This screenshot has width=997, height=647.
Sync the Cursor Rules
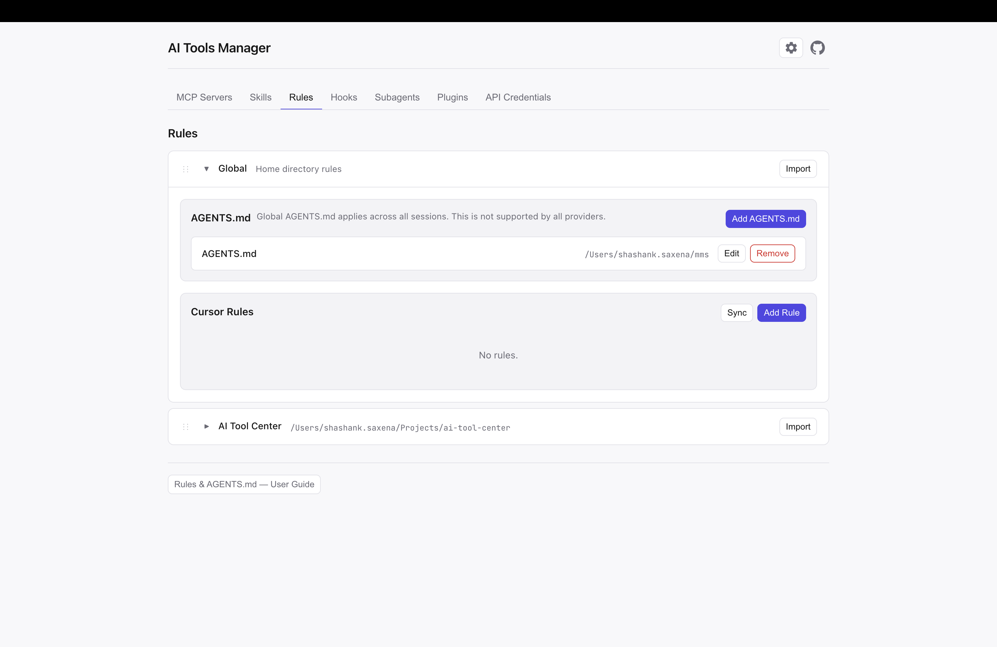pos(737,313)
